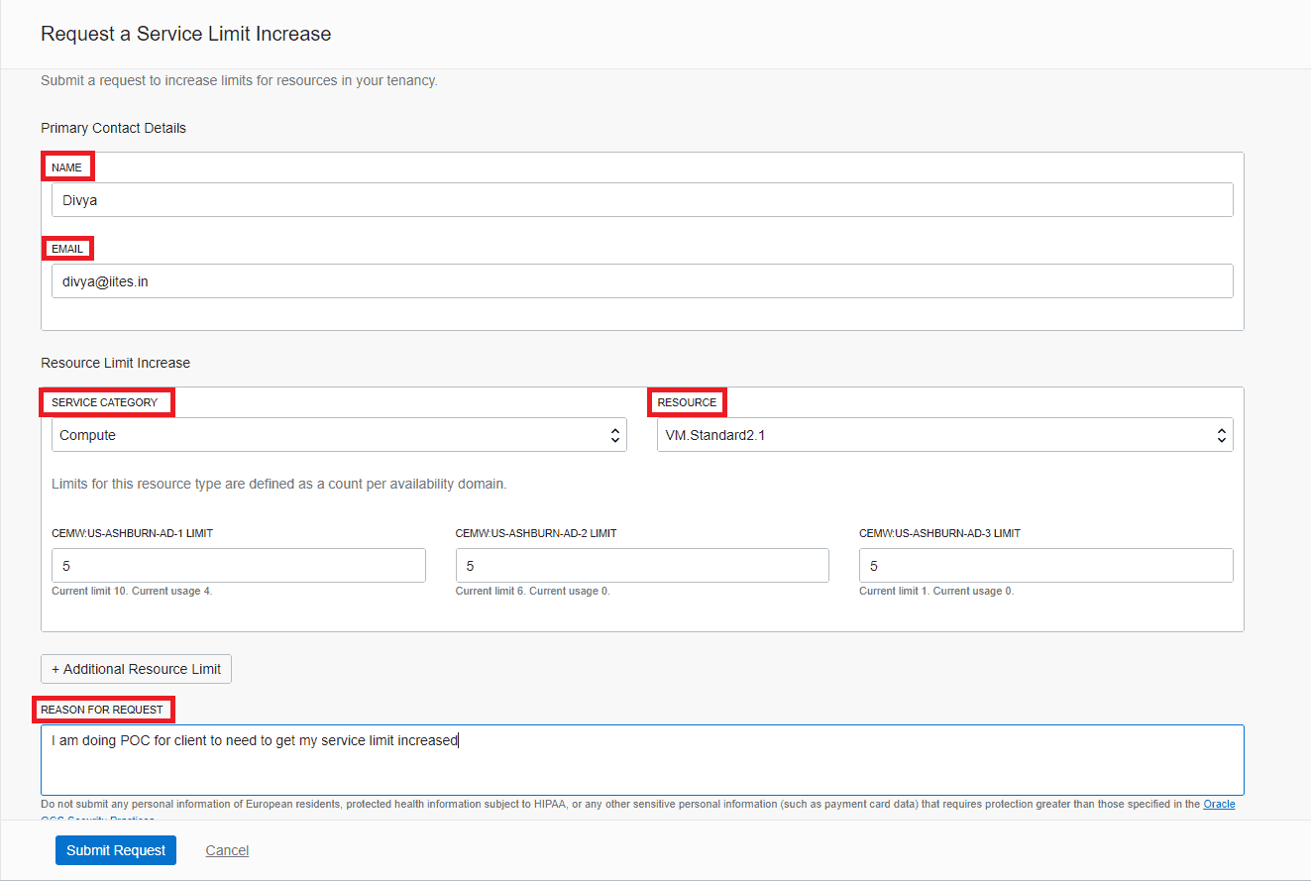Viewport: 1311px width, 881px height.
Task: Click the NAME field containing Divya
Action: pyautogui.click(x=642, y=199)
